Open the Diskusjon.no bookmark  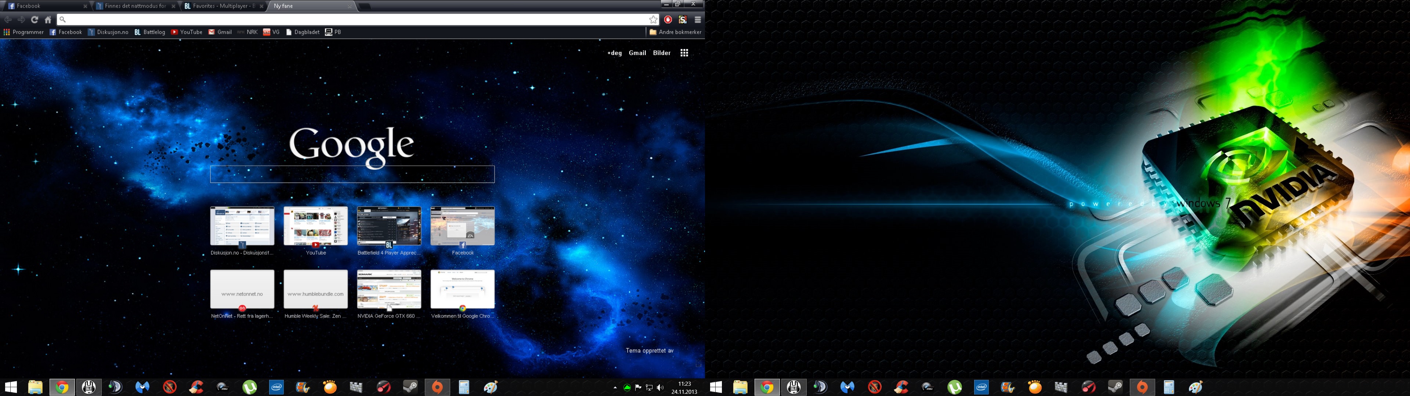[x=108, y=32]
